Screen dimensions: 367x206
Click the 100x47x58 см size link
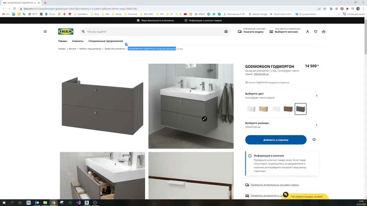pos(261,74)
